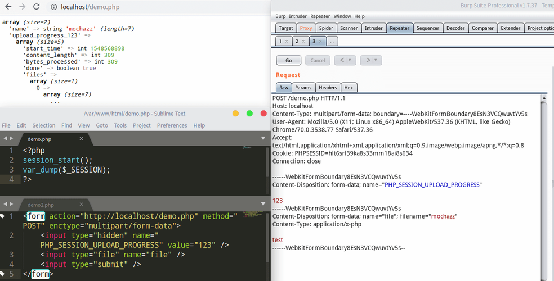Screen dimensions: 554x281
Task: Add new Repeater tab with ... button
Action: (332, 41)
